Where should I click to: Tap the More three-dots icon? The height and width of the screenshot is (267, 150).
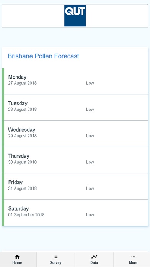click(x=133, y=257)
